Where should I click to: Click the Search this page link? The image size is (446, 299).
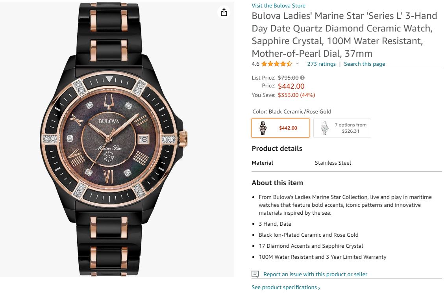coord(365,64)
